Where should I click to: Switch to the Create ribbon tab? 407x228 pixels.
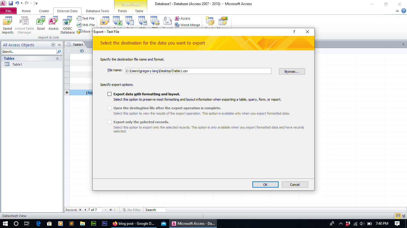point(44,11)
